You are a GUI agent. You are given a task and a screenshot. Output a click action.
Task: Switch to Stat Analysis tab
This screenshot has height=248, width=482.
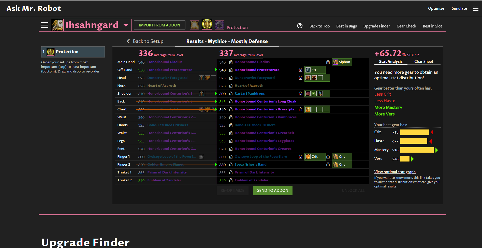click(391, 62)
